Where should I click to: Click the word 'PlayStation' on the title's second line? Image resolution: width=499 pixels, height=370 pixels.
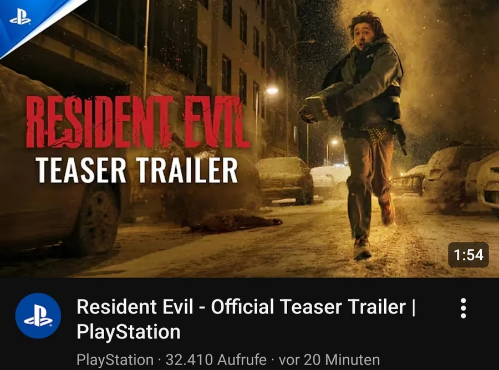[x=129, y=332]
